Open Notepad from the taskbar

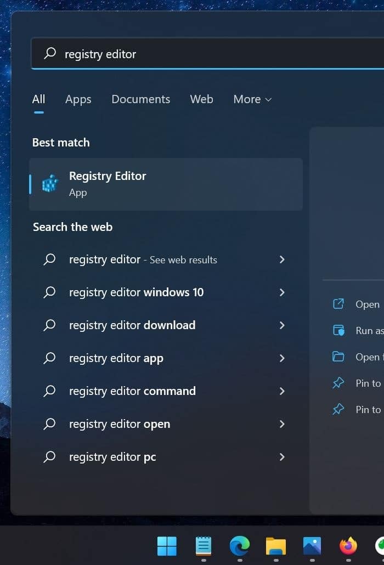tap(203, 546)
